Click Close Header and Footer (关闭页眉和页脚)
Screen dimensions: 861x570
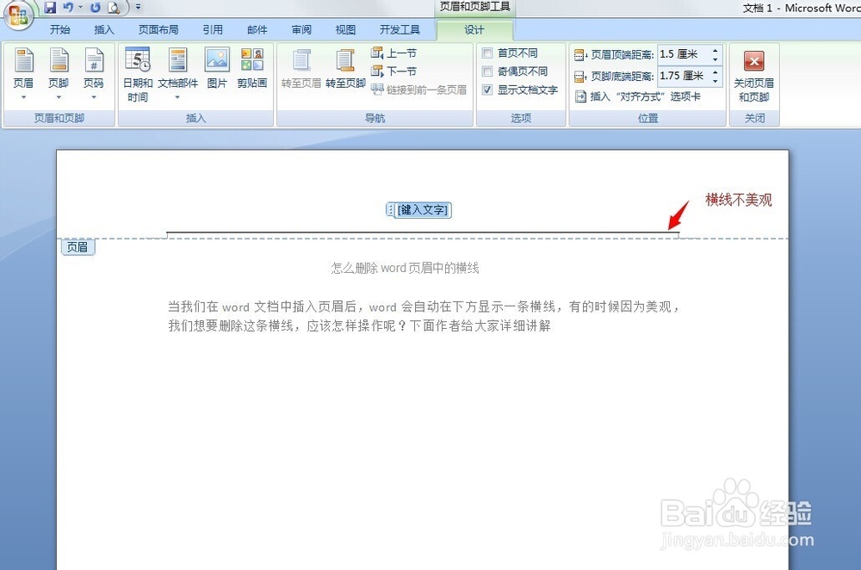click(x=753, y=73)
